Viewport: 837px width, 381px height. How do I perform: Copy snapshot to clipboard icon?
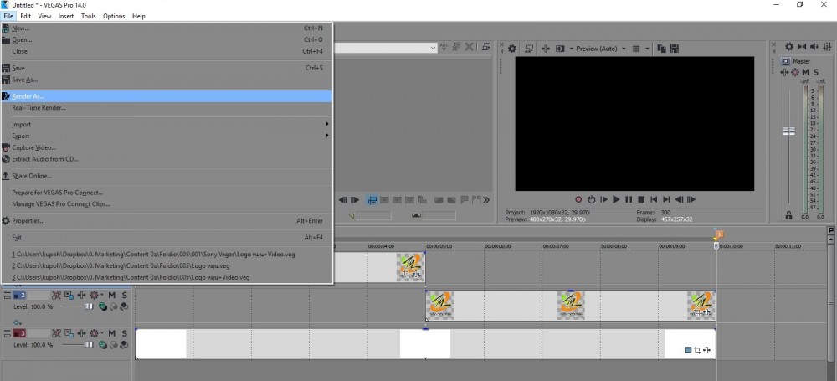[x=662, y=49]
